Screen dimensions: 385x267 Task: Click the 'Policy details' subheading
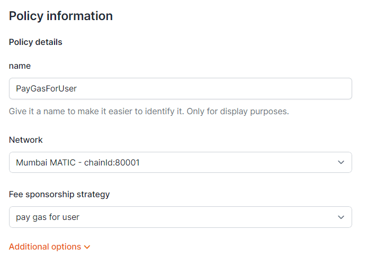click(x=35, y=42)
